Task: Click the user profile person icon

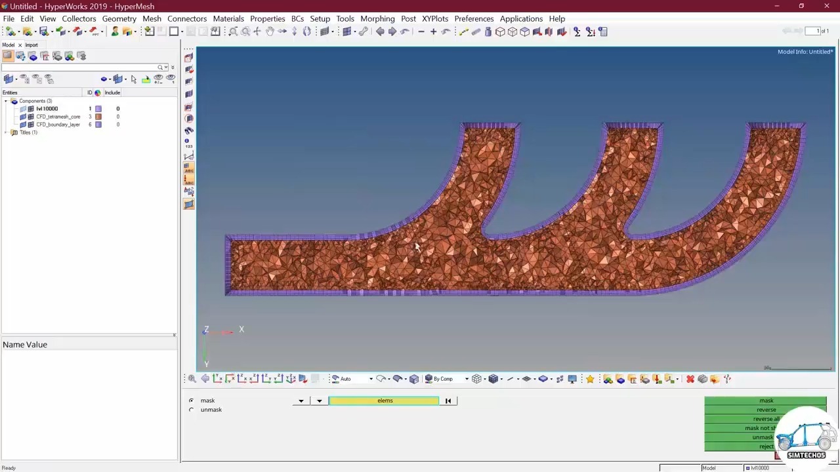Action: tap(115, 31)
